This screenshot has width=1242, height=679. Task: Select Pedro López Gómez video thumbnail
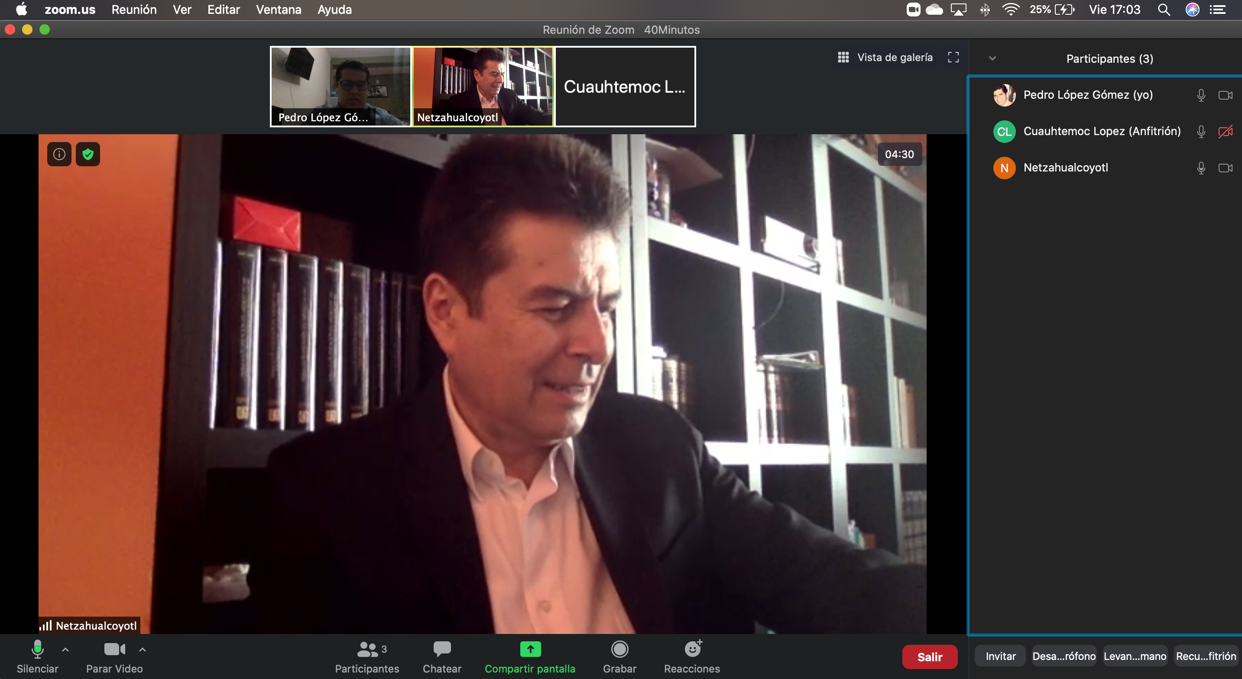(x=340, y=87)
